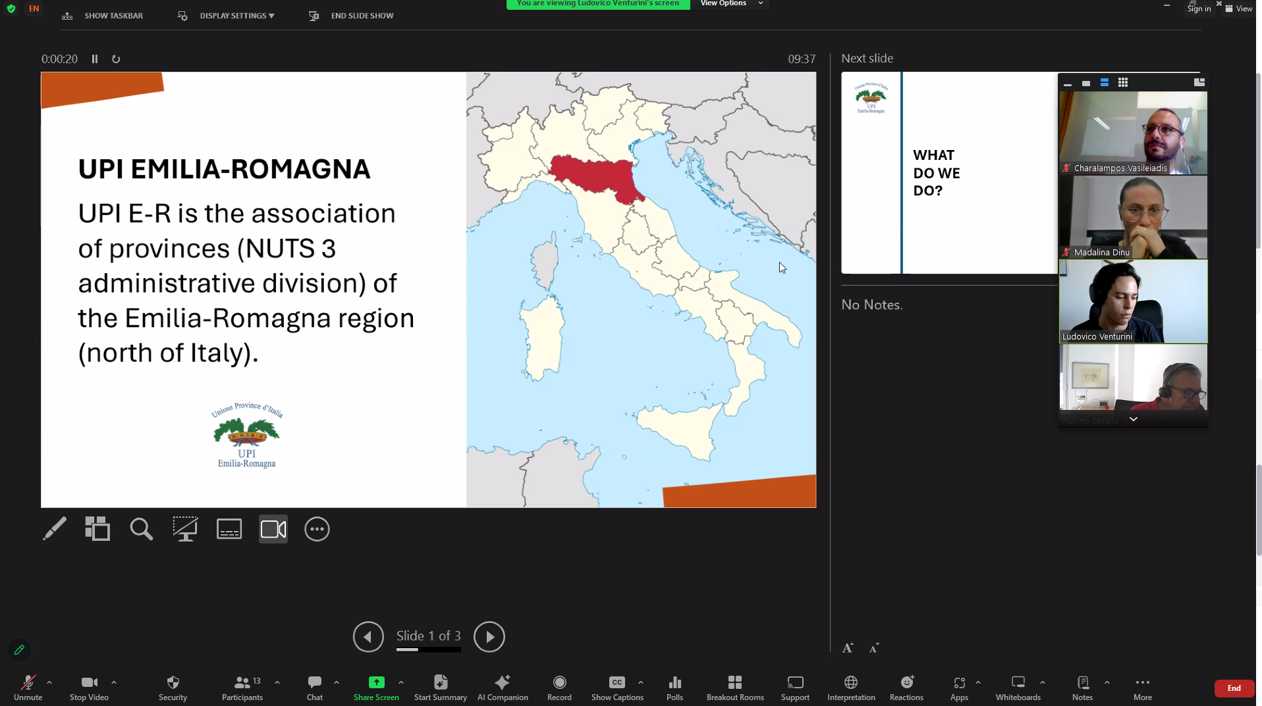Open the Participants panel
The height and width of the screenshot is (706, 1262).
coord(242,688)
